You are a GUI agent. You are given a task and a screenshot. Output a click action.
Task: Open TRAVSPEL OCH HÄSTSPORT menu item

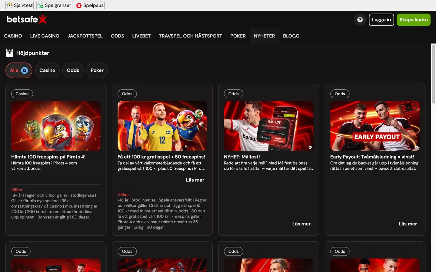point(190,36)
